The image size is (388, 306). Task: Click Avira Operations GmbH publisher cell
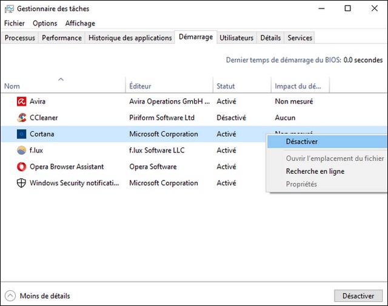tap(170, 101)
